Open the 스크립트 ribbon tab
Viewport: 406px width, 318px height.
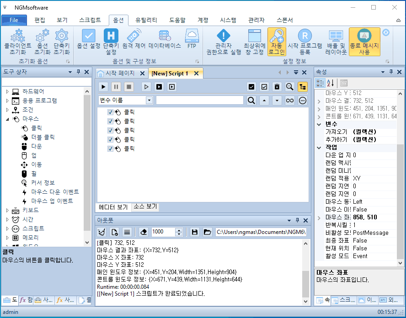click(x=90, y=20)
